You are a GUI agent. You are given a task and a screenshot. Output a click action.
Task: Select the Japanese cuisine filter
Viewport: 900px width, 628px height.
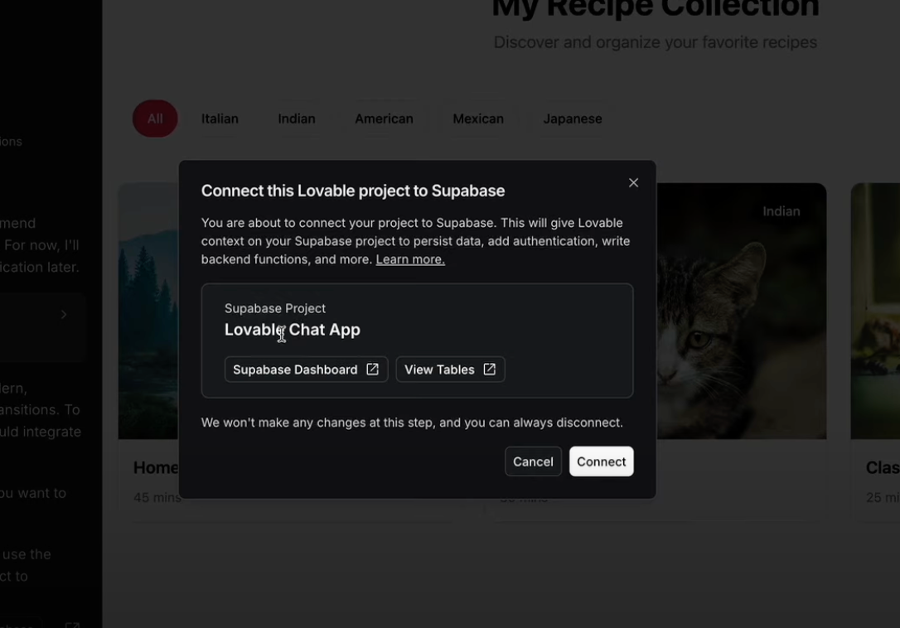(573, 118)
